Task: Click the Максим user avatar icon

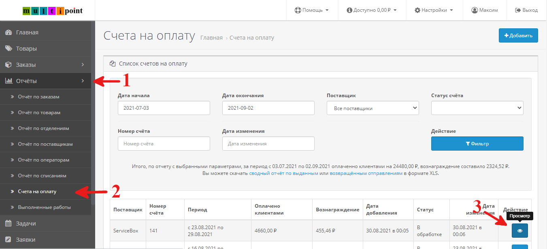Action: (475, 10)
